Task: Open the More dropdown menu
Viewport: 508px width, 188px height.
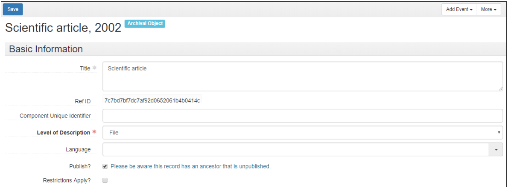Action: pyautogui.click(x=489, y=9)
